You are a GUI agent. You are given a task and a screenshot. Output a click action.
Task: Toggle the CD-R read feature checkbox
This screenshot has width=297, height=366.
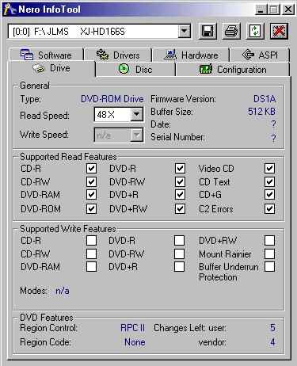point(91,169)
